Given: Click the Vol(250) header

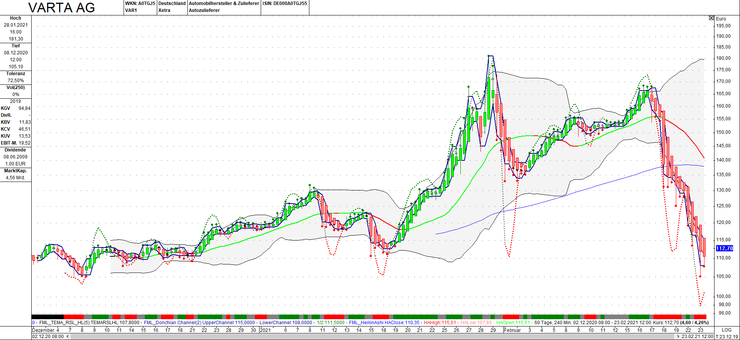Looking at the screenshot, I should tap(15, 88).
